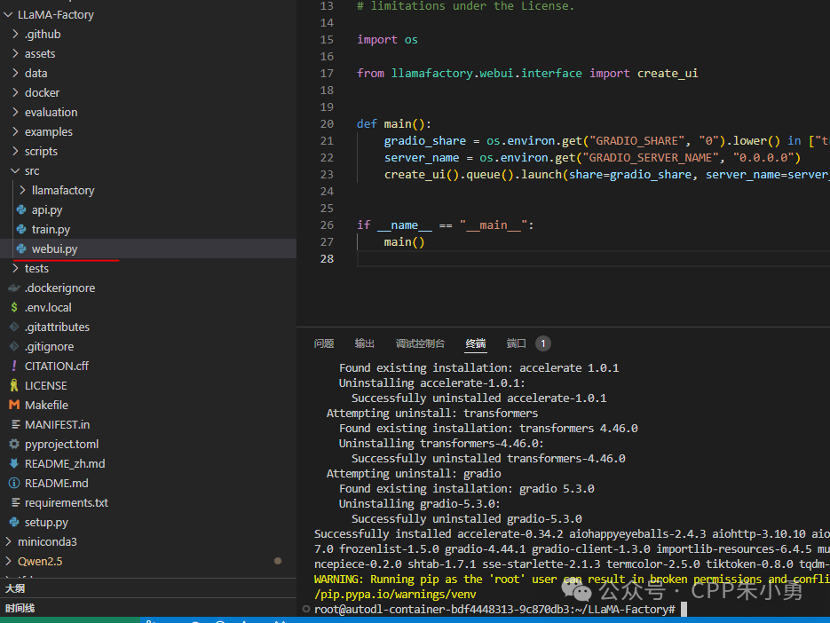Open the api.py file
The height and width of the screenshot is (623, 830).
pyautogui.click(x=46, y=210)
